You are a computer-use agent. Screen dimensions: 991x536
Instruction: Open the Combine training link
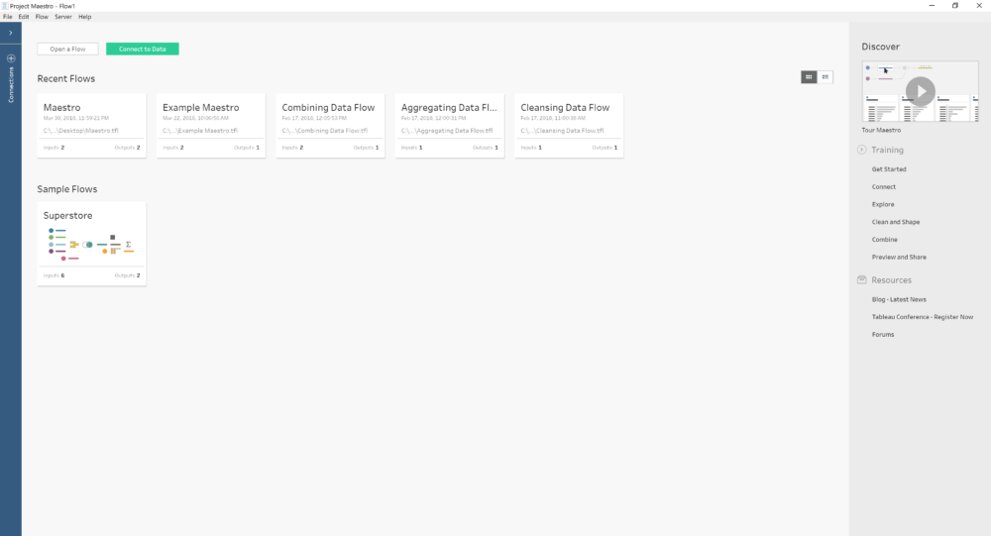884,240
